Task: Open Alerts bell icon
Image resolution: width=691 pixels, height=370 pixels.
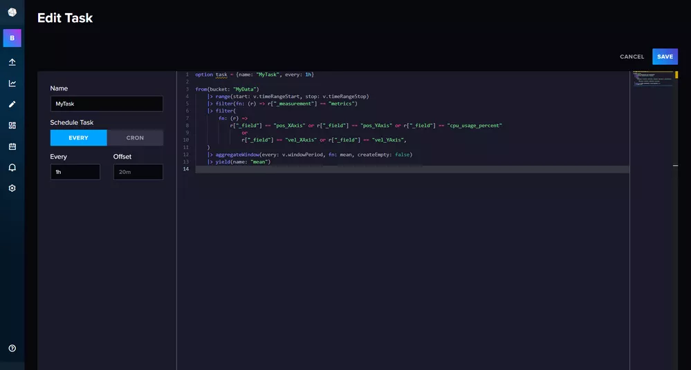Action: (12, 167)
